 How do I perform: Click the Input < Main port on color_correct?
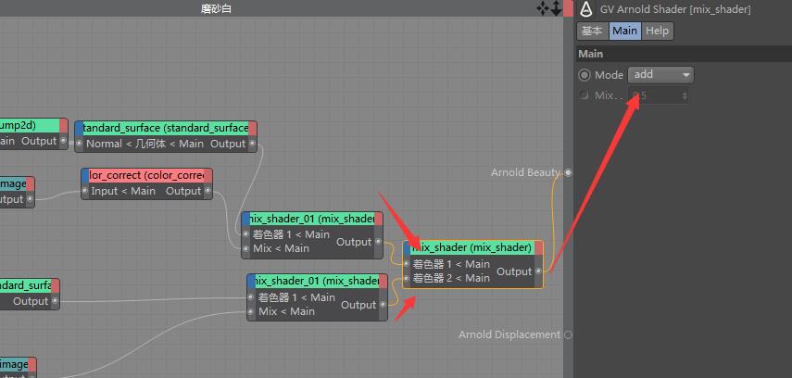(x=85, y=191)
